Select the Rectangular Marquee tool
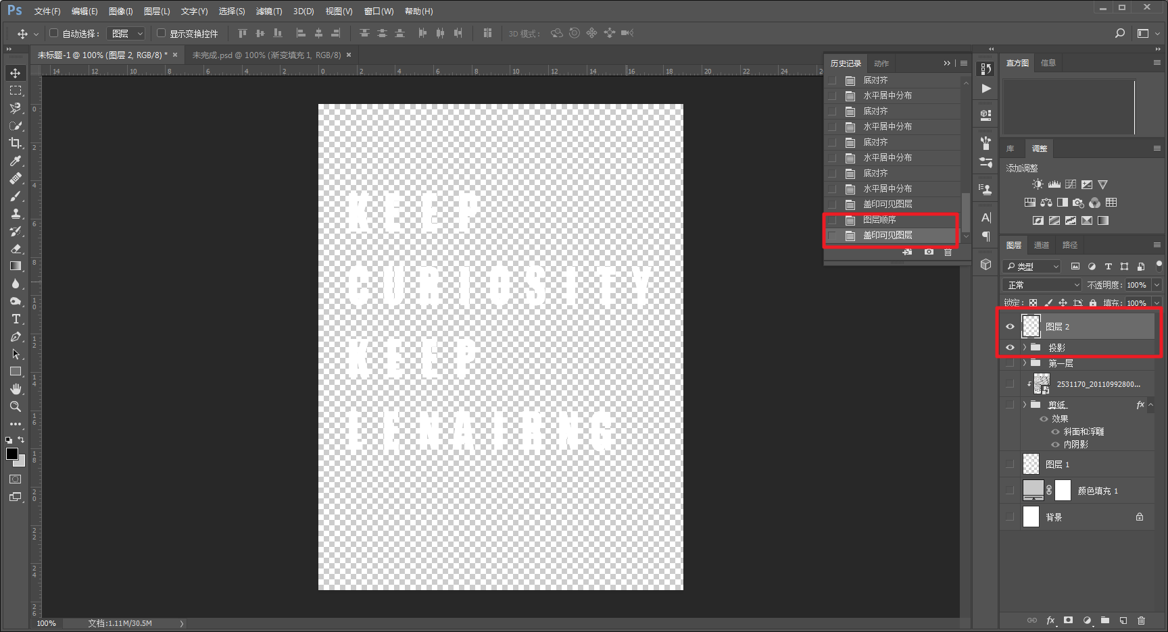Screen dimensions: 1168x632 click(x=16, y=90)
